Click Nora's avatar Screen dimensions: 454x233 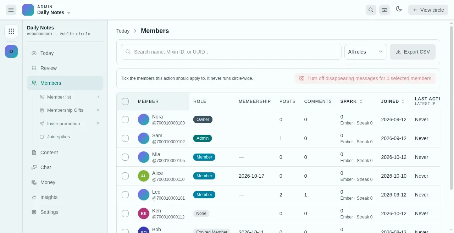coord(144,120)
